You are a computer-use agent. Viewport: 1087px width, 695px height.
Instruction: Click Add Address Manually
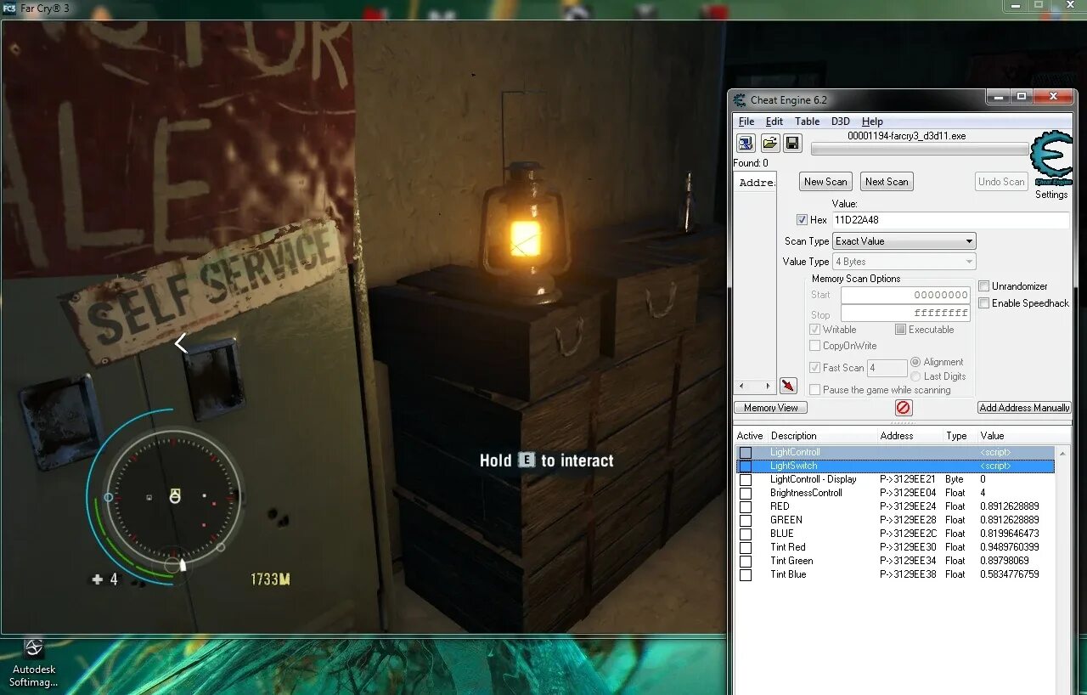pos(1024,407)
